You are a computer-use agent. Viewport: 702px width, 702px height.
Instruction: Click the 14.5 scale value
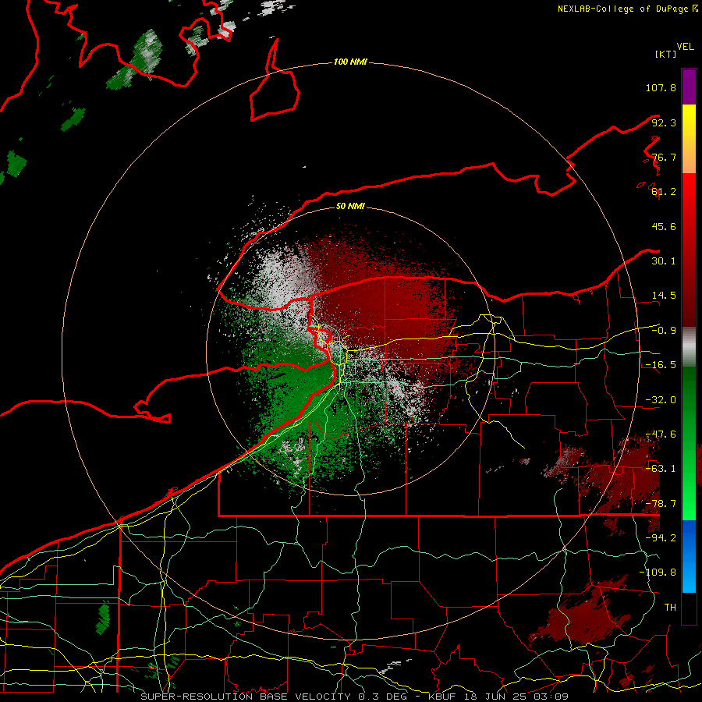pos(664,296)
